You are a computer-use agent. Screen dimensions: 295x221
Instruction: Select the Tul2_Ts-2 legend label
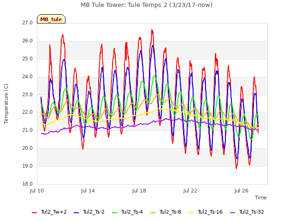pos(94,212)
